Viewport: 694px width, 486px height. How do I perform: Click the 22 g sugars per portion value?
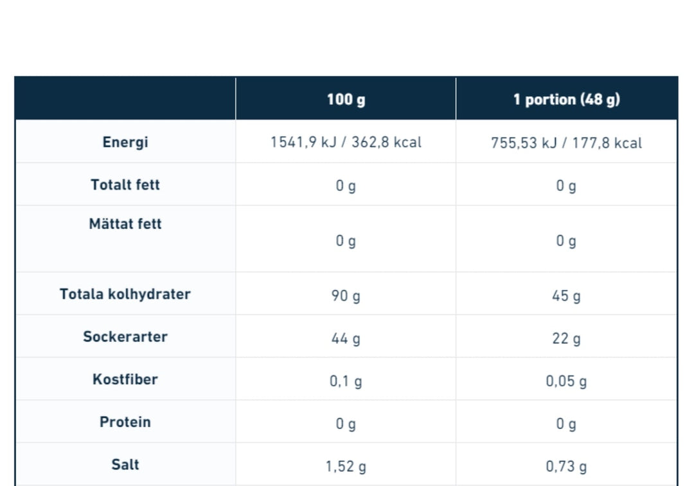(566, 338)
